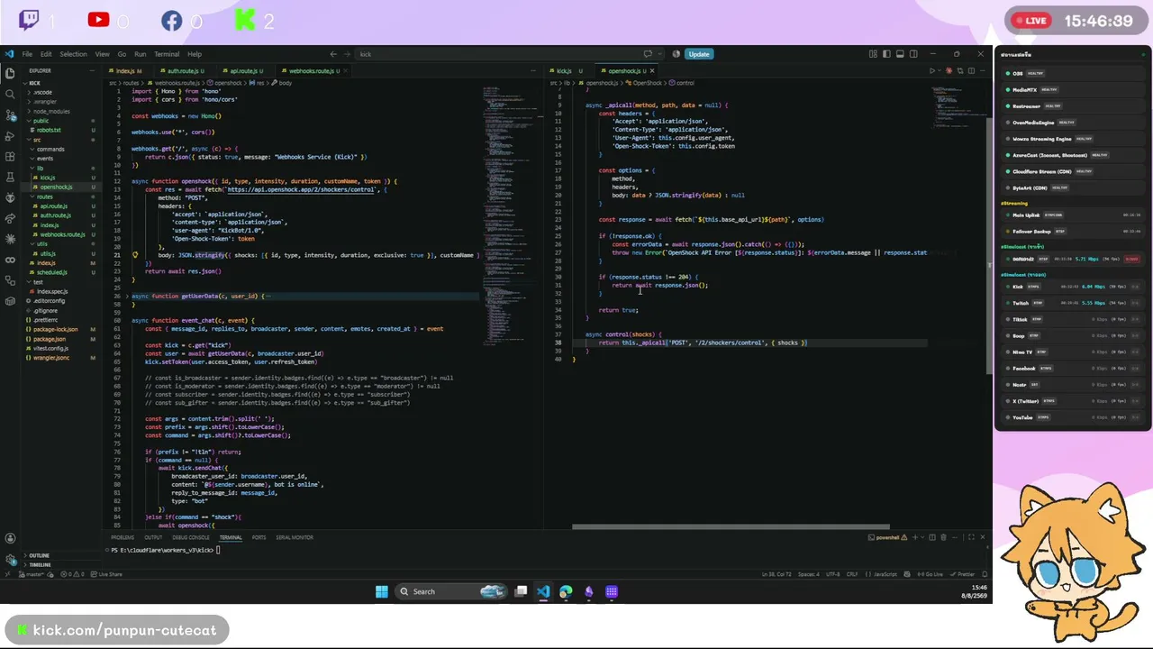
Task: Open openshock.js in the explorer tree
Action: click(x=56, y=187)
